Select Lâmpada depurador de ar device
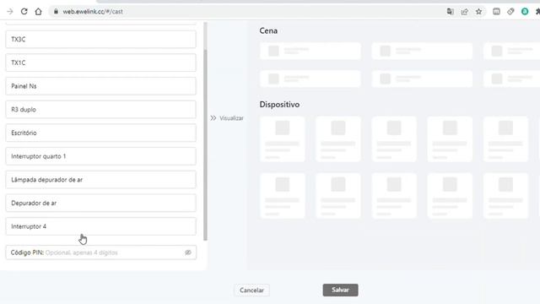This screenshot has width=540, height=304. (x=101, y=180)
